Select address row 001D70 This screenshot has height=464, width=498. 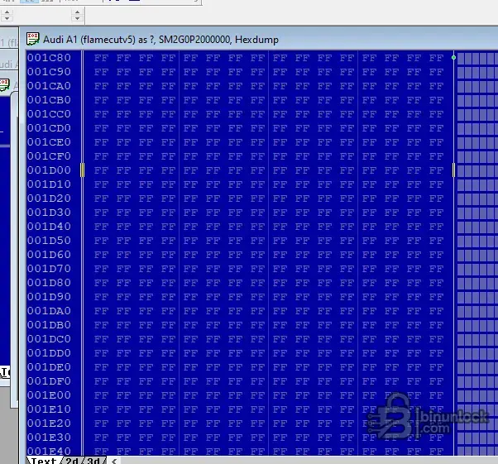point(49,269)
